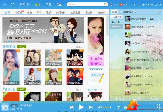Open the KuWo logo in player bar
163x112 pixels.
[x=5, y=107]
